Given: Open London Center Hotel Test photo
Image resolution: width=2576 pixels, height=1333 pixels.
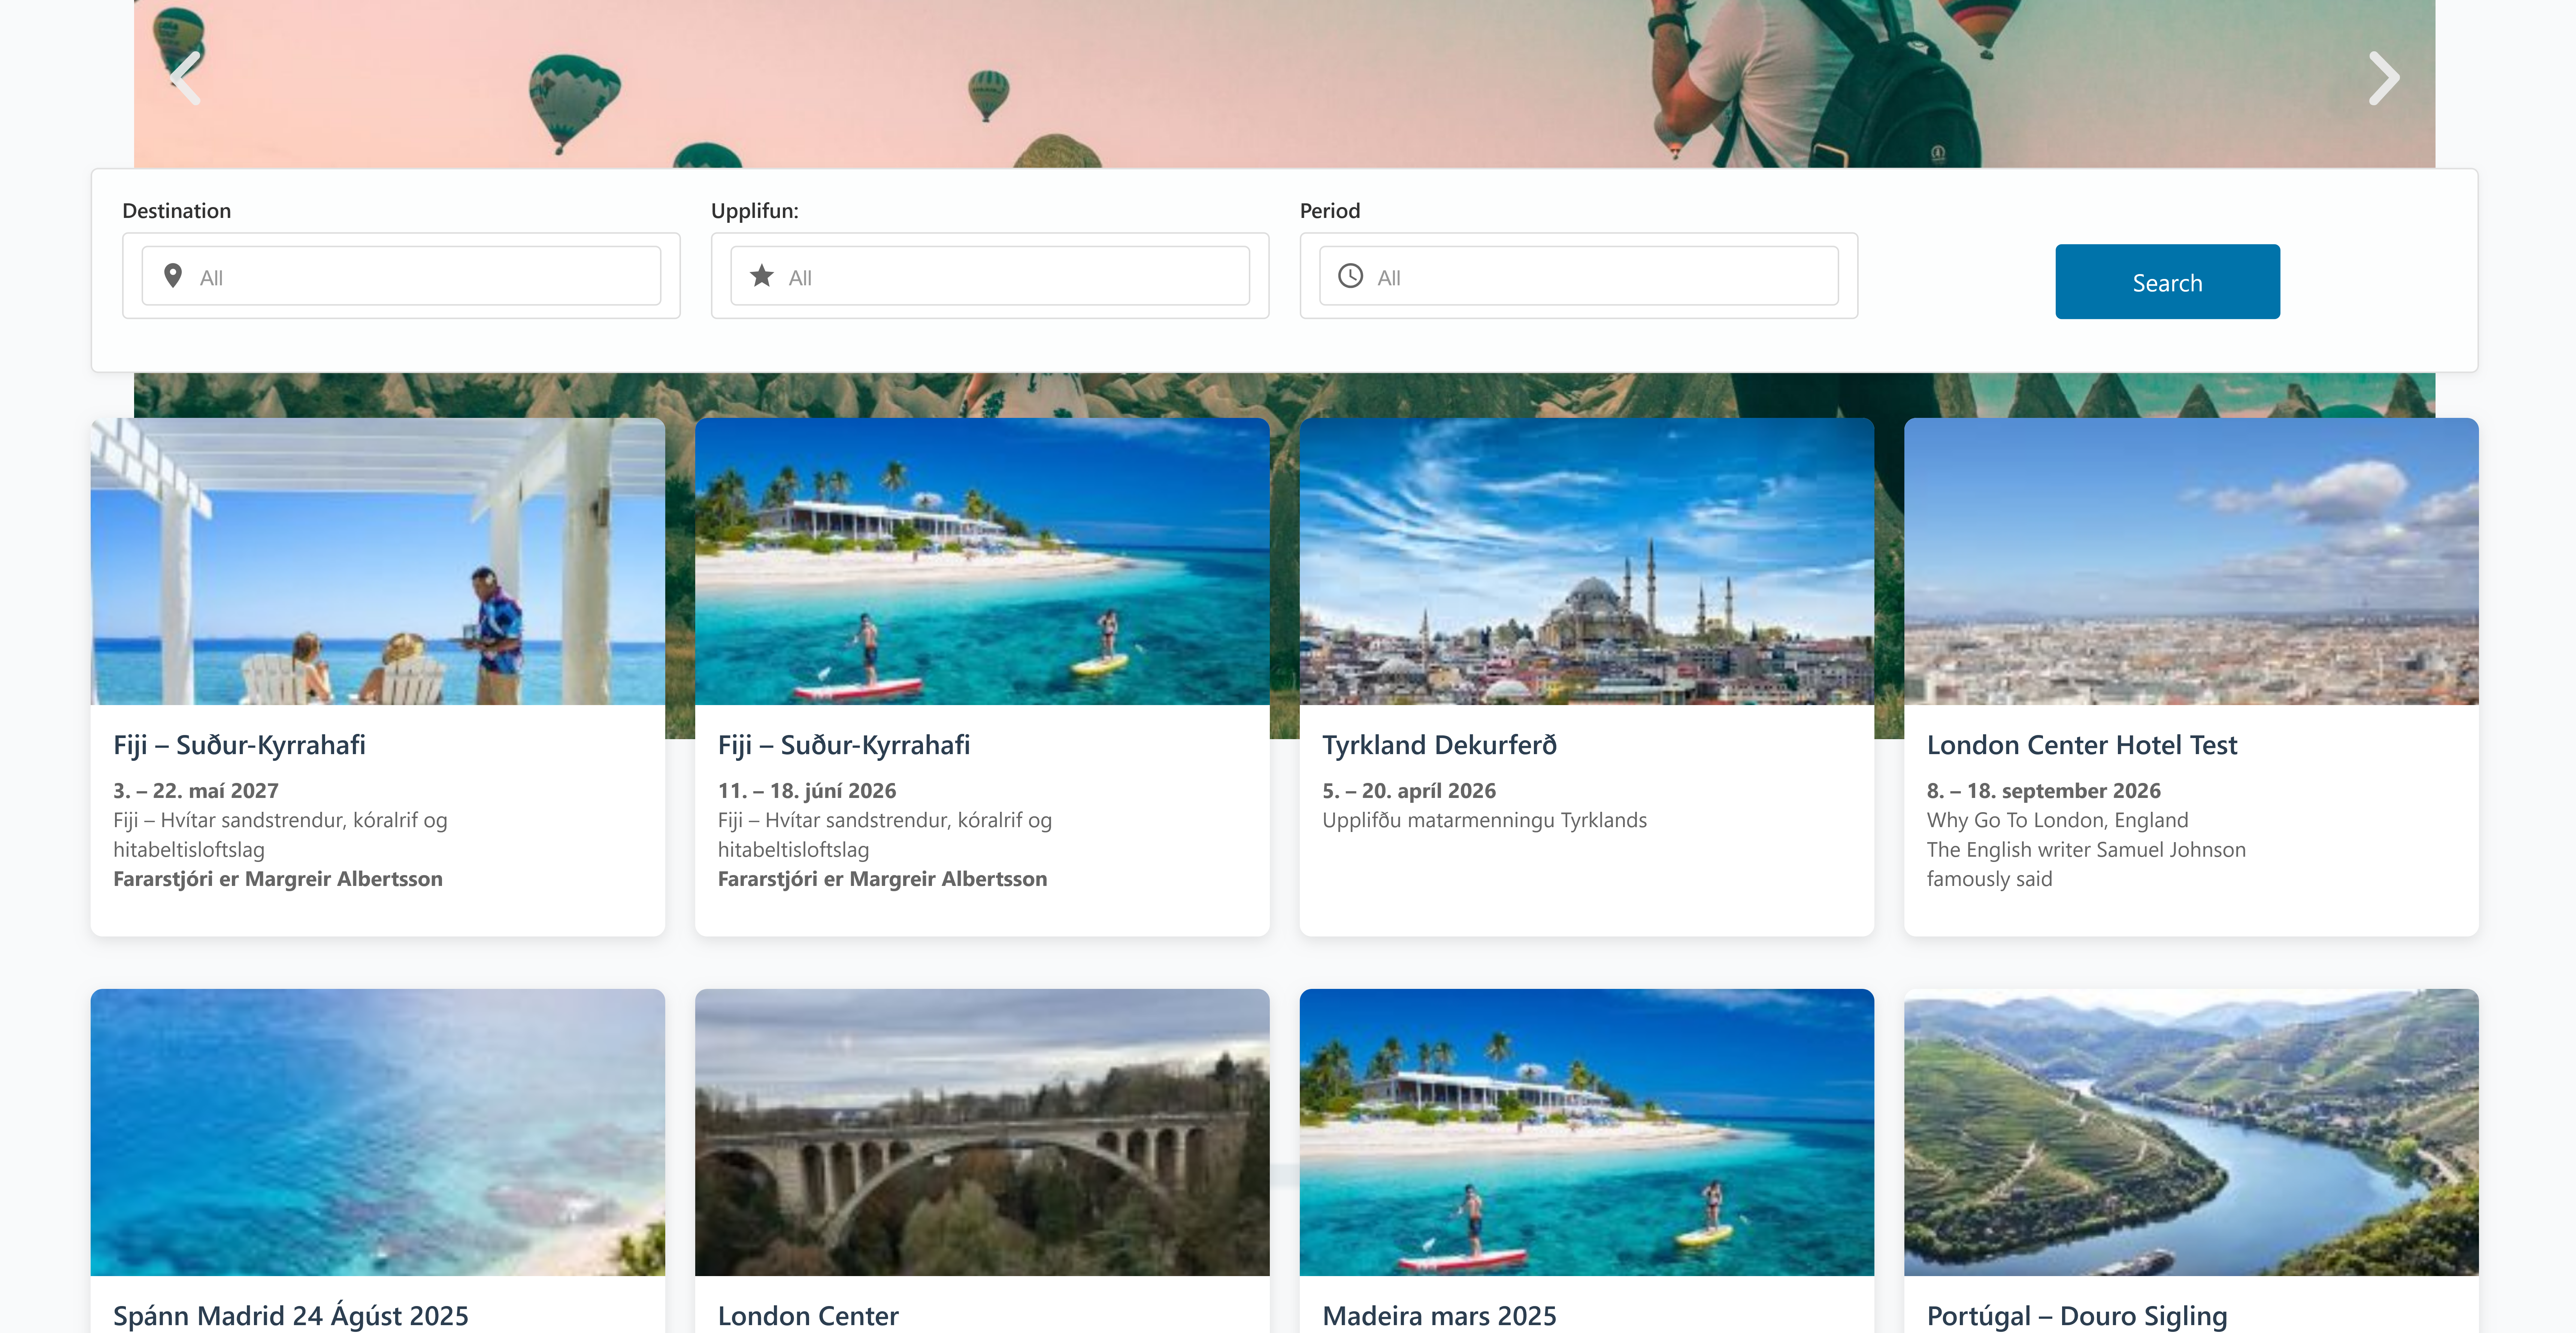Looking at the screenshot, I should 2191,562.
